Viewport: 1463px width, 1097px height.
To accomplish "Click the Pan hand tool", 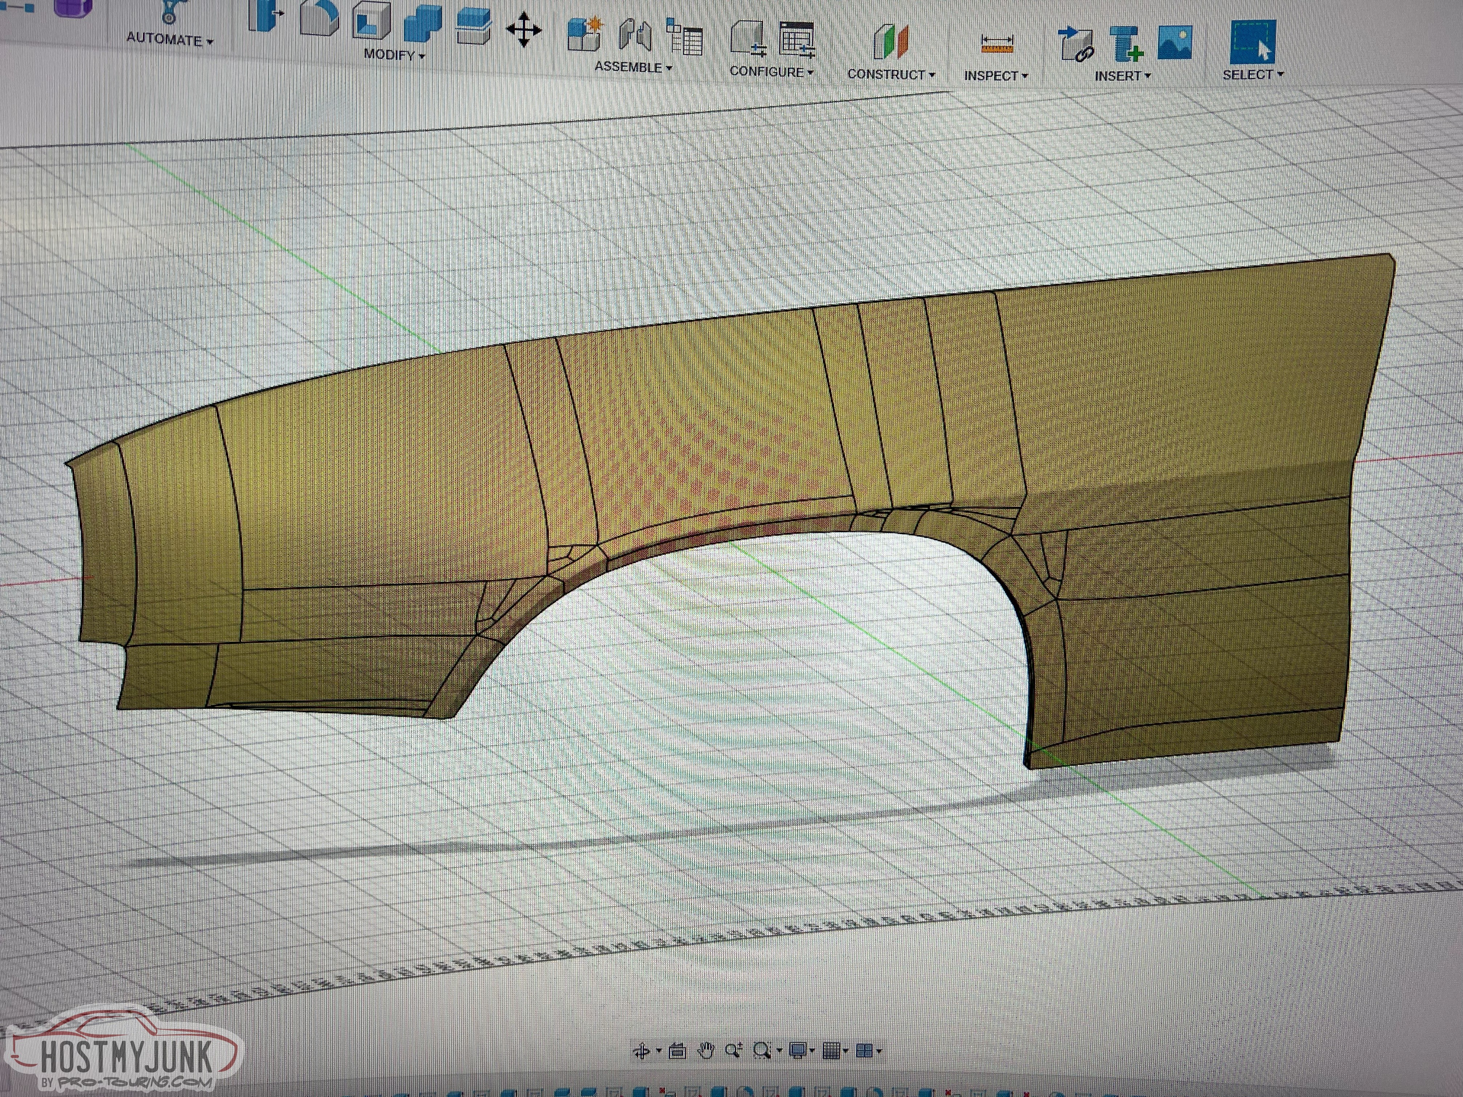I will point(706,1051).
